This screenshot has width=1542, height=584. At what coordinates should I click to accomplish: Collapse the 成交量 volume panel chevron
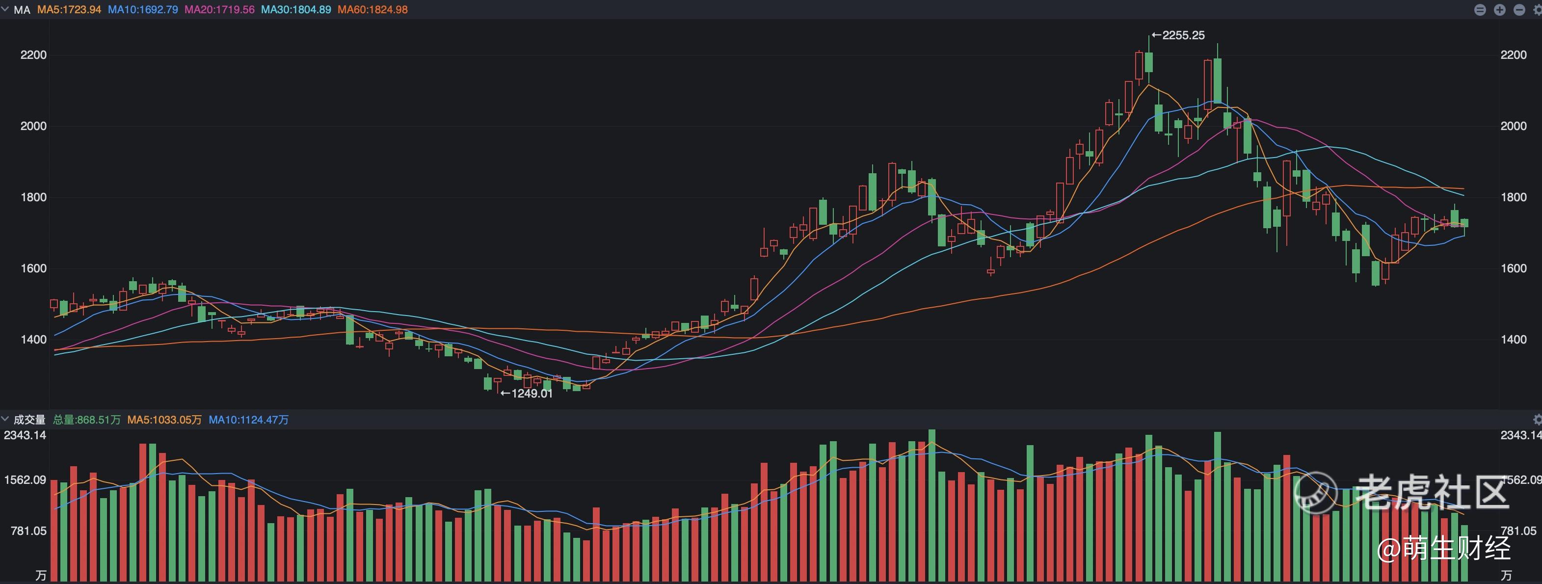click(x=5, y=419)
